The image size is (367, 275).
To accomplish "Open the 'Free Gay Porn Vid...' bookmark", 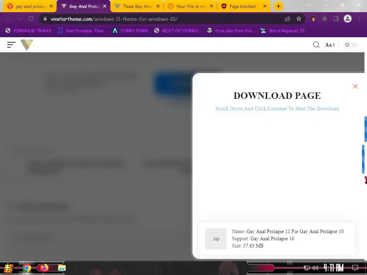I will pos(230,31).
